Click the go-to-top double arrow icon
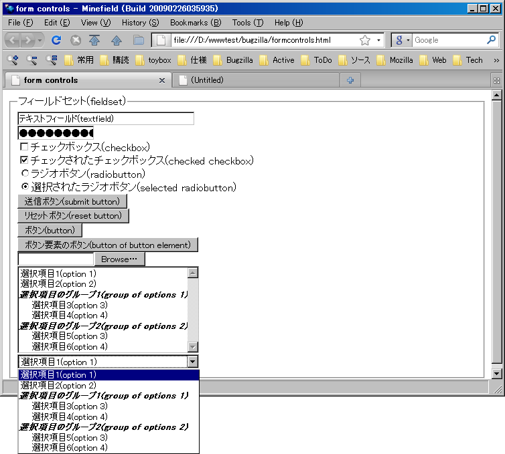This screenshot has width=505, height=454. point(94,40)
